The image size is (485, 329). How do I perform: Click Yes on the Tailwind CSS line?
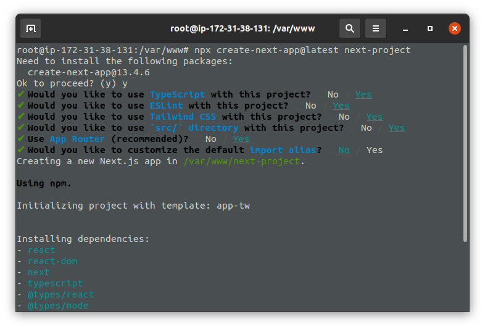pos(375,117)
